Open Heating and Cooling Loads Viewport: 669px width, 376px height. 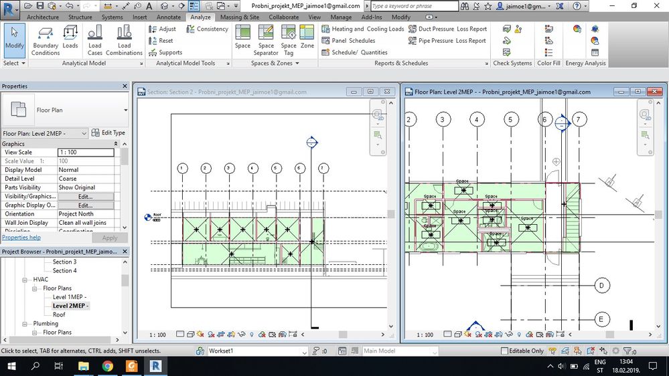pos(363,29)
